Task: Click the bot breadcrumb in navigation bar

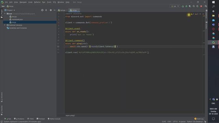Action: point(3,6)
